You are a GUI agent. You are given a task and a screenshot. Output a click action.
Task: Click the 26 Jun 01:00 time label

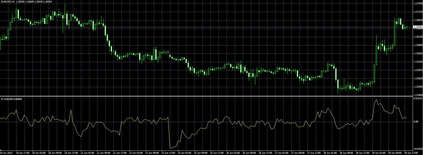[x=233, y=153]
